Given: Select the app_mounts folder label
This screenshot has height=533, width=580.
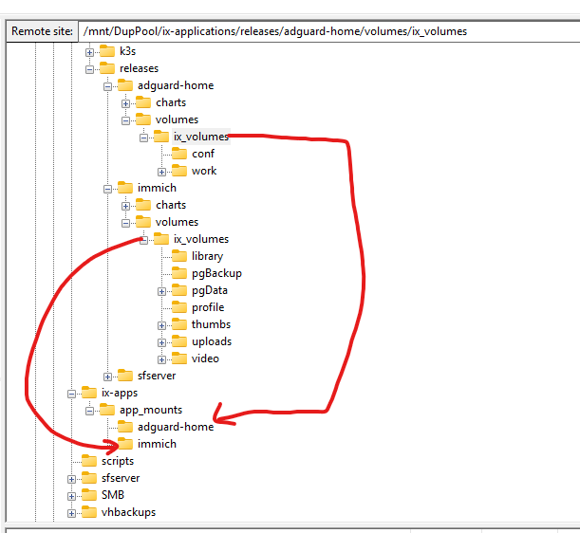Looking at the screenshot, I should point(151,411).
